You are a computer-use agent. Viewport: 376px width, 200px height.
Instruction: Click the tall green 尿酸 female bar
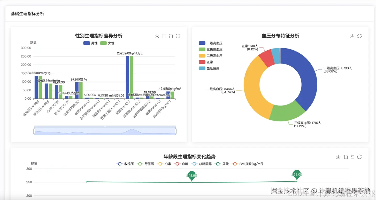[132, 77]
